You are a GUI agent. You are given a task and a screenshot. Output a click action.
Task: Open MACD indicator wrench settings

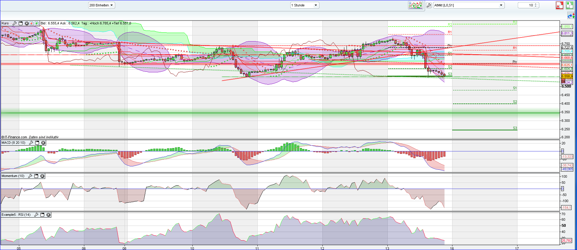[x=31, y=143]
